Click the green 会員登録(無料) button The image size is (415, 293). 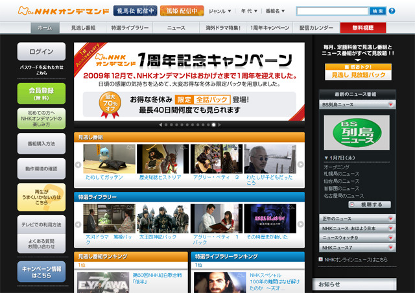click(x=41, y=93)
